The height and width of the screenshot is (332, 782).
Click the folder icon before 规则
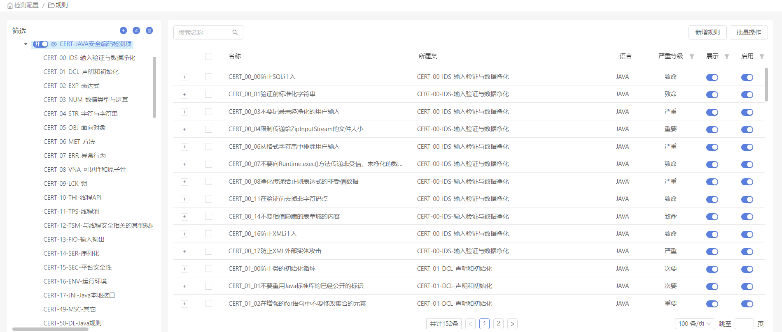coord(51,5)
